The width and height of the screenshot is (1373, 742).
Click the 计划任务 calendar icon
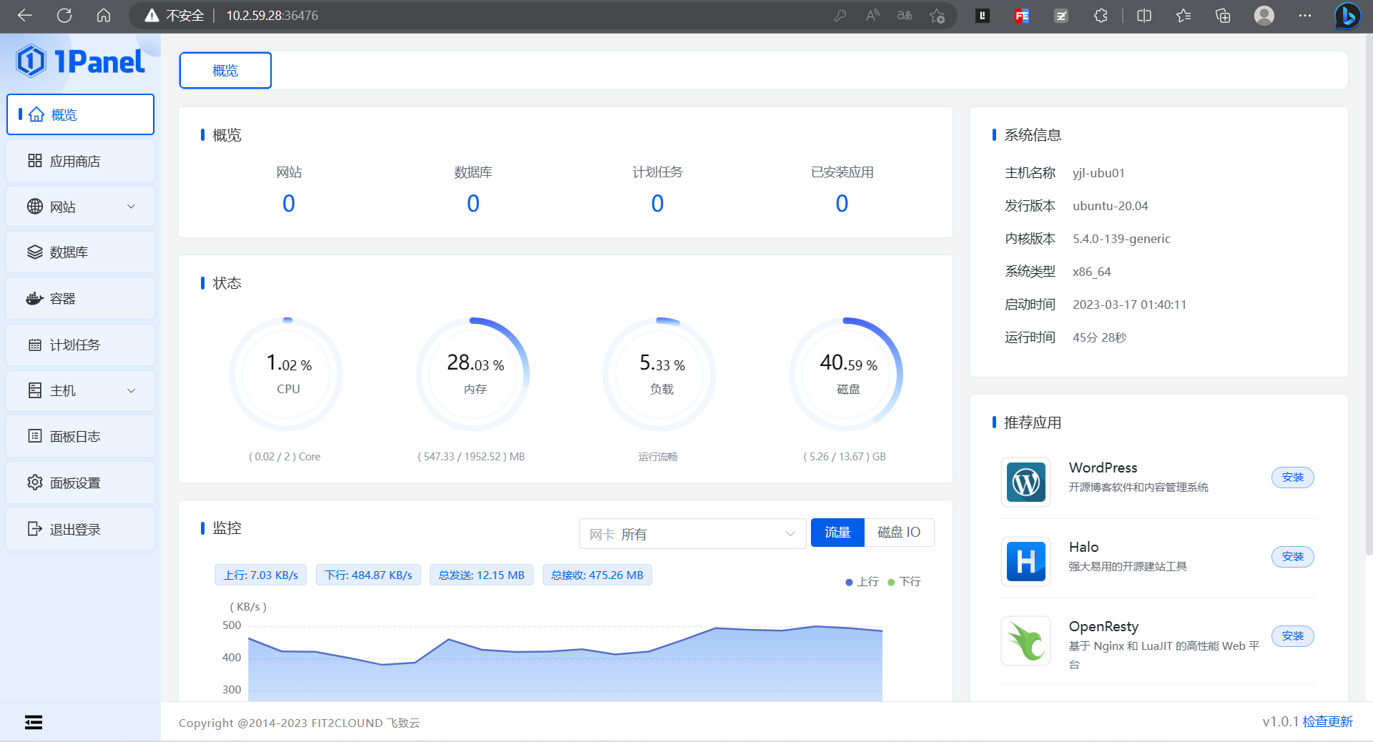[35, 345]
